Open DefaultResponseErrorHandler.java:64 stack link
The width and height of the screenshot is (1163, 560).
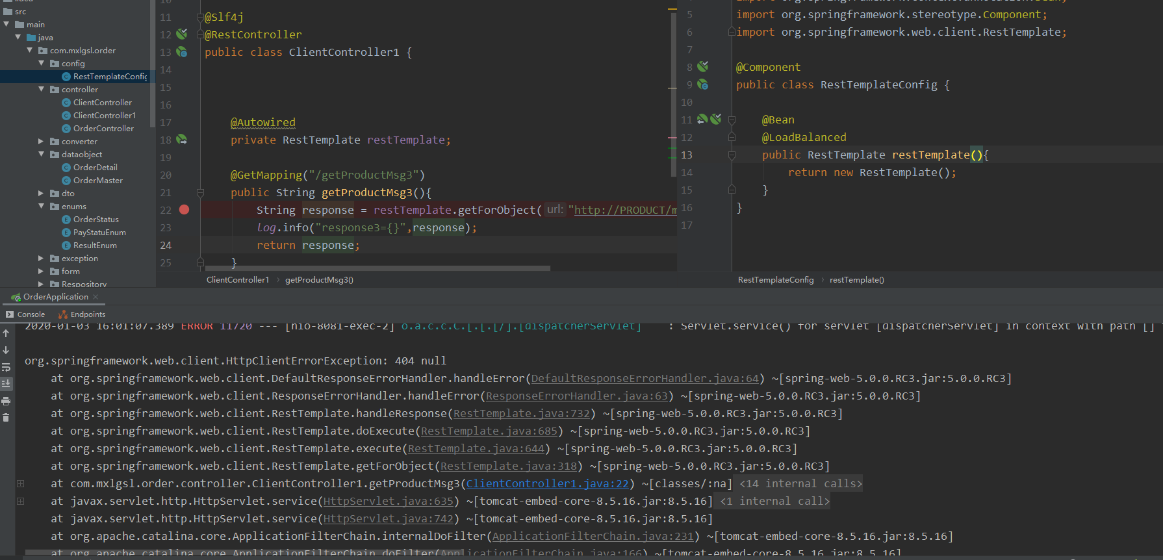pyautogui.click(x=645, y=378)
